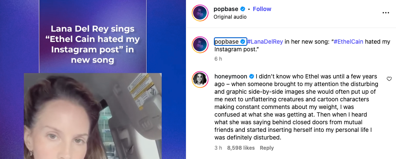Image resolution: width=396 pixels, height=159 pixels.
Task: Click the popbase username in the caption
Action: coord(227,42)
